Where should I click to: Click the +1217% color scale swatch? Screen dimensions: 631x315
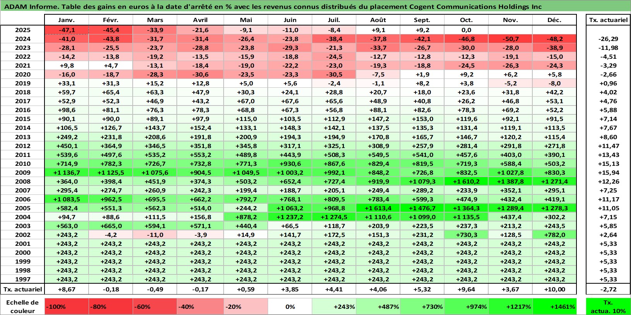click(511, 306)
